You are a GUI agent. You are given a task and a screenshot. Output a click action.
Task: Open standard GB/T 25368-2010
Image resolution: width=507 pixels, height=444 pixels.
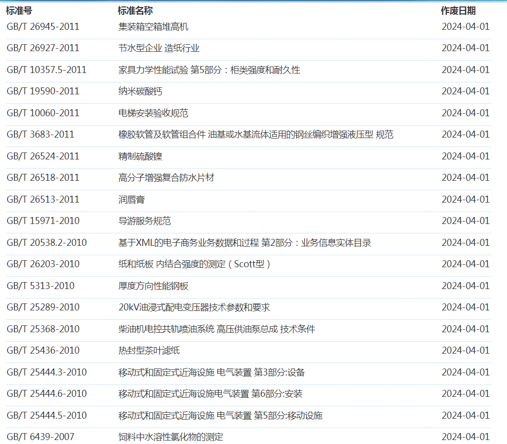click(43, 329)
